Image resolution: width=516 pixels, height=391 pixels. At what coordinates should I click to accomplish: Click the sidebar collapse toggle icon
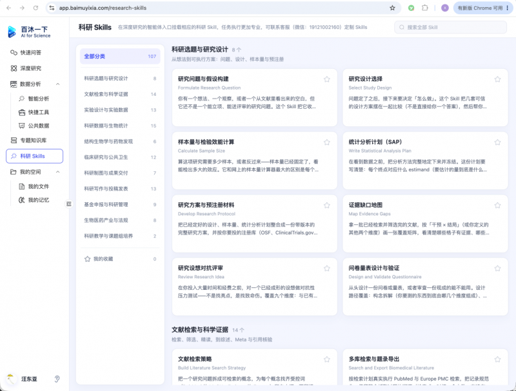(x=69, y=204)
